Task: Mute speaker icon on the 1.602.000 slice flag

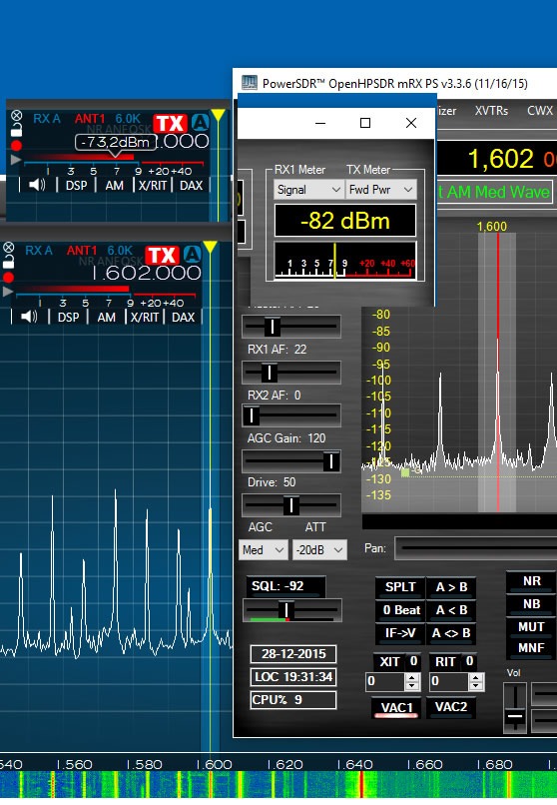Action: click(x=29, y=317)
